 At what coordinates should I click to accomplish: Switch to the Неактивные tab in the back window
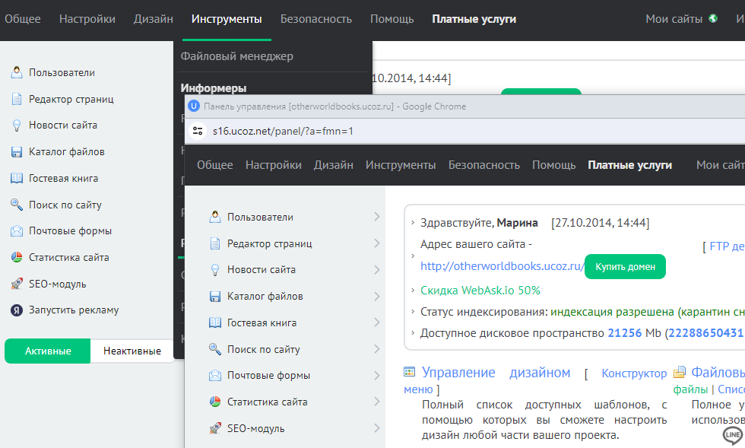132,351
